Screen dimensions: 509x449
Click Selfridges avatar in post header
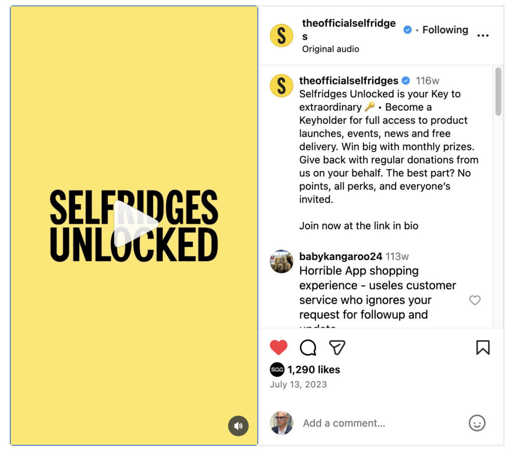[281, 36]
